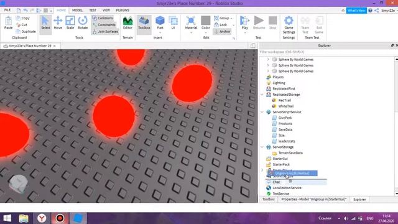
Task: Open the Windows Start menu
Action: pyautogui.click(x=7, y=218)
